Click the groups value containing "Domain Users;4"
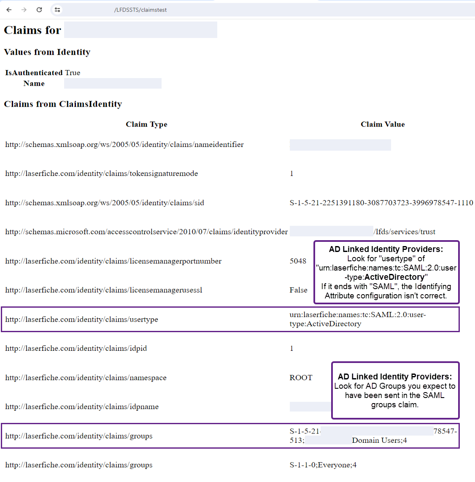The height and width of the screenshot is (482, 475). (x=373, y=436)
